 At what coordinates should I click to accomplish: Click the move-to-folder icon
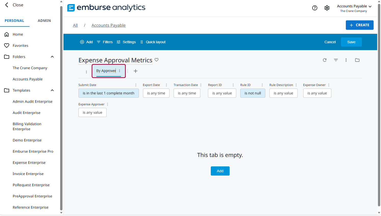point(357,60)
